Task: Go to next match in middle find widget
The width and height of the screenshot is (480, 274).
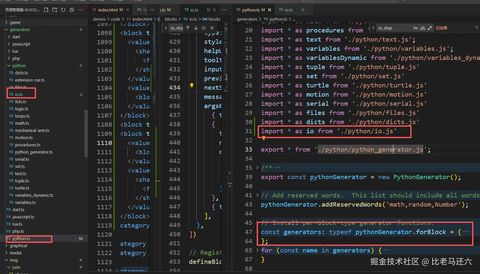Action: click(196, 28)
